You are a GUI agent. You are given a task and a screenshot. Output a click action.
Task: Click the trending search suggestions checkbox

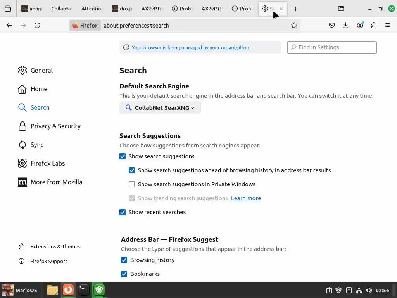[132, 198]
